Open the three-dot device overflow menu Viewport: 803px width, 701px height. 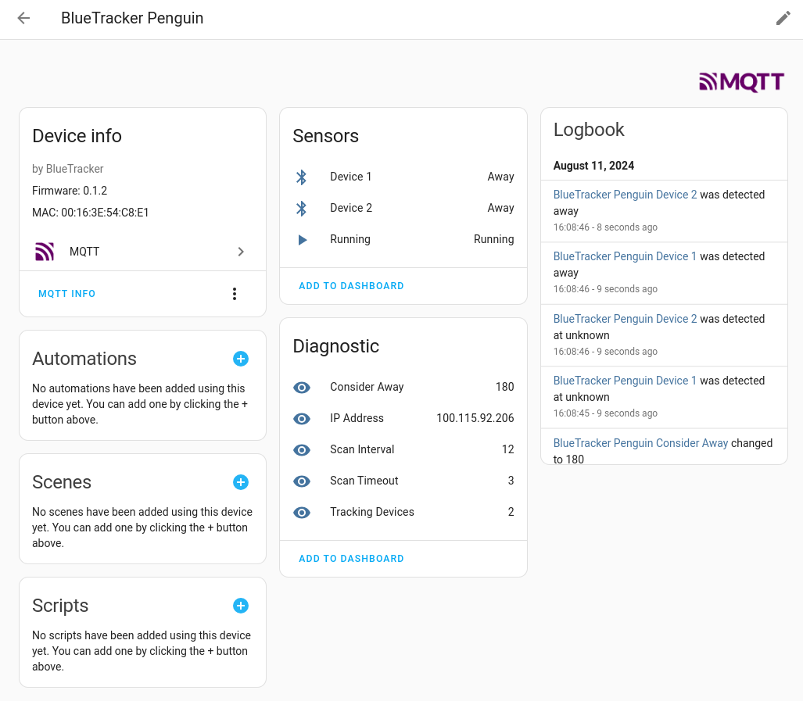pyautogui.click(x=235, y=294)
